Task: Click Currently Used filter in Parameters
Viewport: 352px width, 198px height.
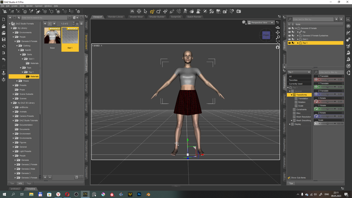Action: tap(296, 84)
